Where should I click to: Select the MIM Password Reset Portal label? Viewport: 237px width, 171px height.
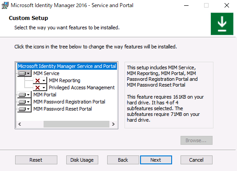point(63,109)
